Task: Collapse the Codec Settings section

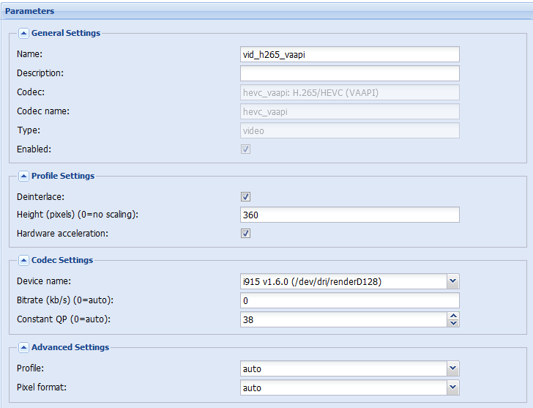Action: (x=23, y=261)
